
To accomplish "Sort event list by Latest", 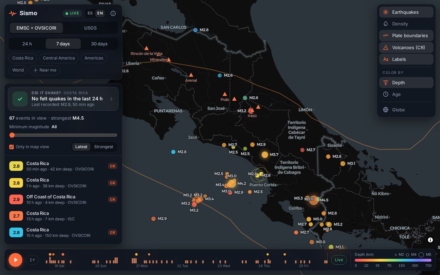I will [x=81, y=147].
